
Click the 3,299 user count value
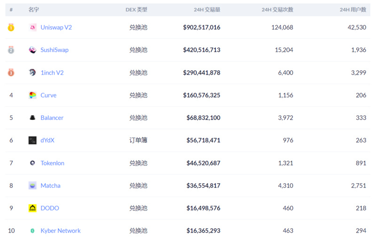click(359, 73)
